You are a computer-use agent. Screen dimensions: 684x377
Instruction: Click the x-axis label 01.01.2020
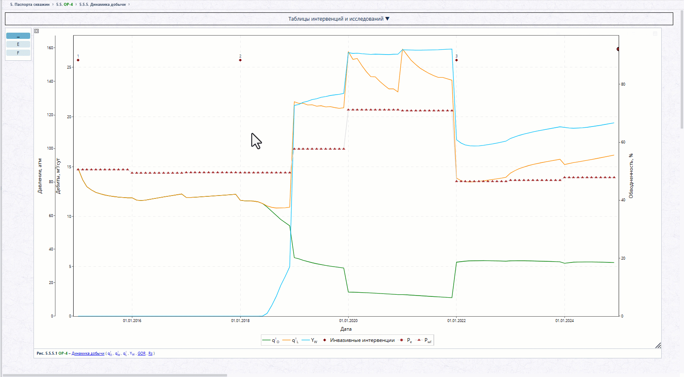click(x=348, y=321)
